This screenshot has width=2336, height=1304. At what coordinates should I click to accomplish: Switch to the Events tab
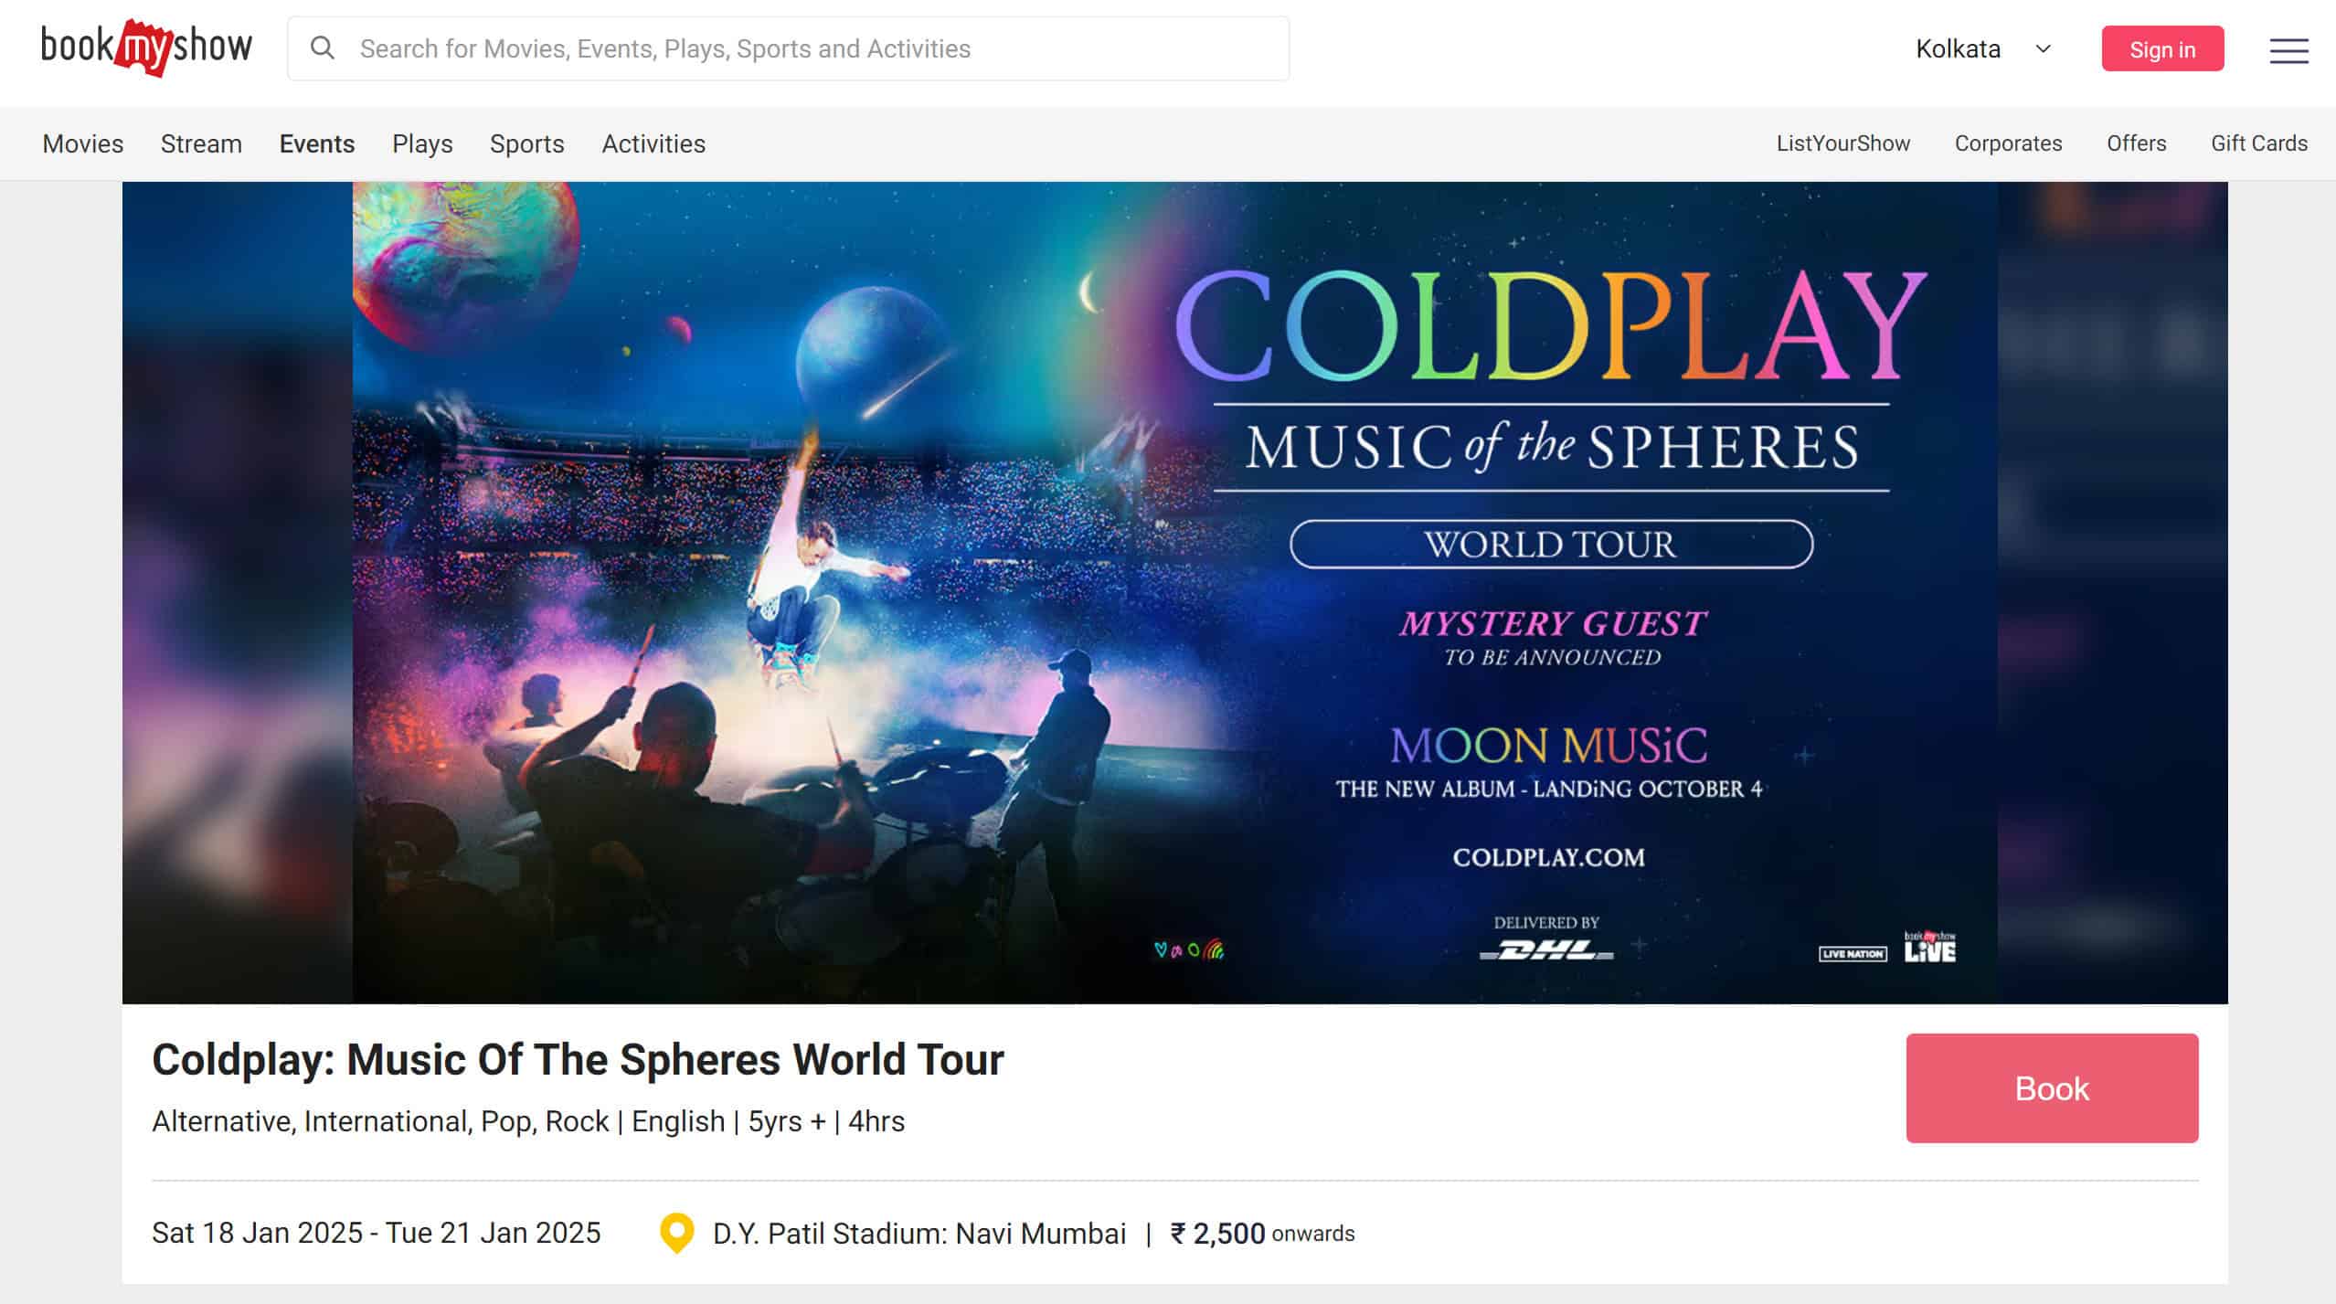coord(316,143)
